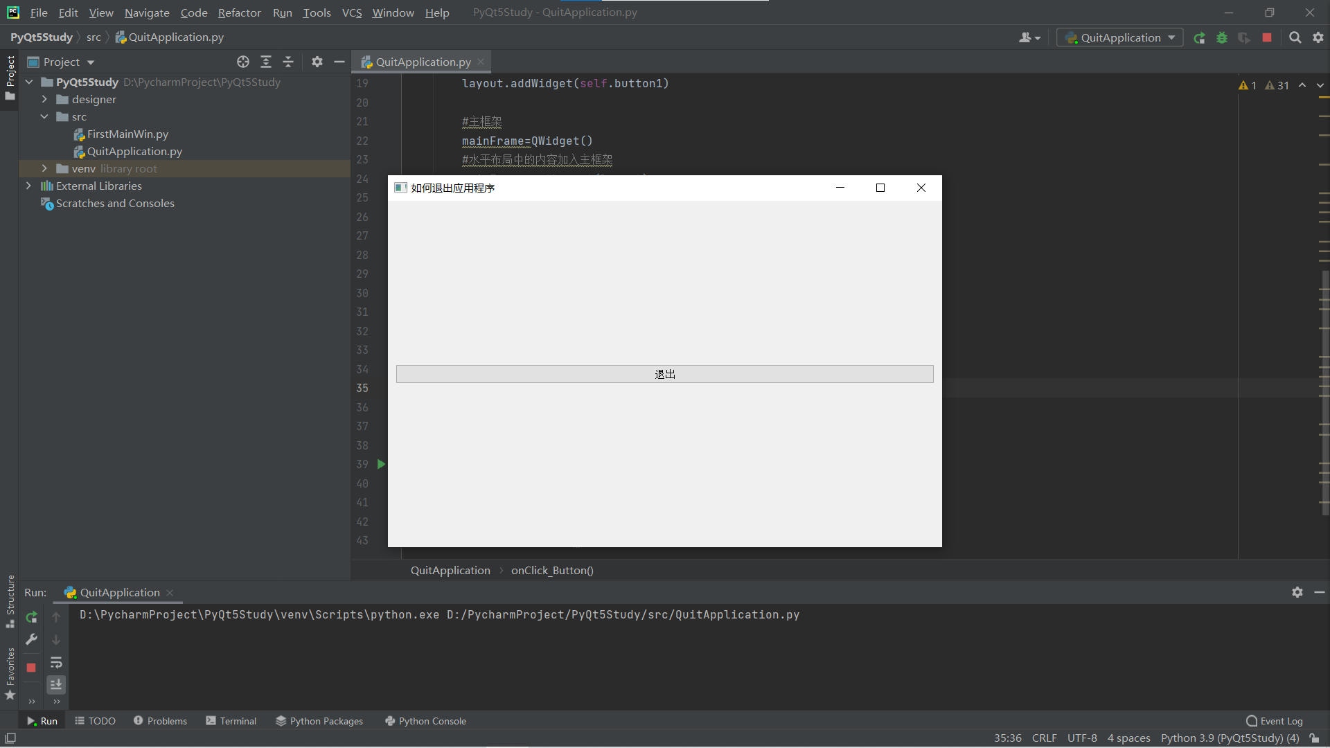Open the QuitApplication run configuration dropdown
Image resolution: width=1330 pixels, height=748 pixels.
(1119, 38)
